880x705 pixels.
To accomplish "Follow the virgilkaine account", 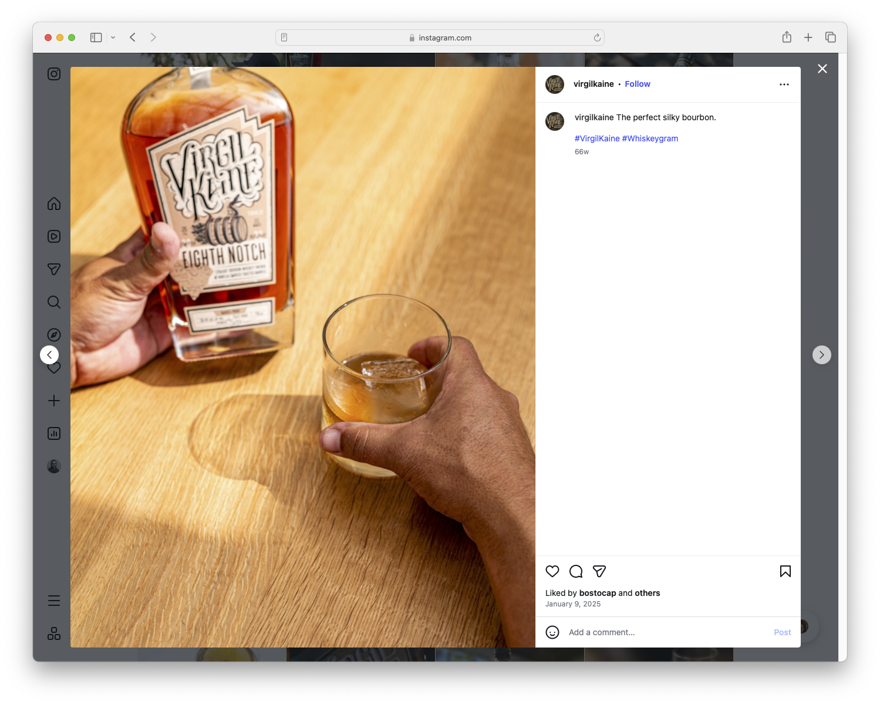I will click(x=638, y=84).
